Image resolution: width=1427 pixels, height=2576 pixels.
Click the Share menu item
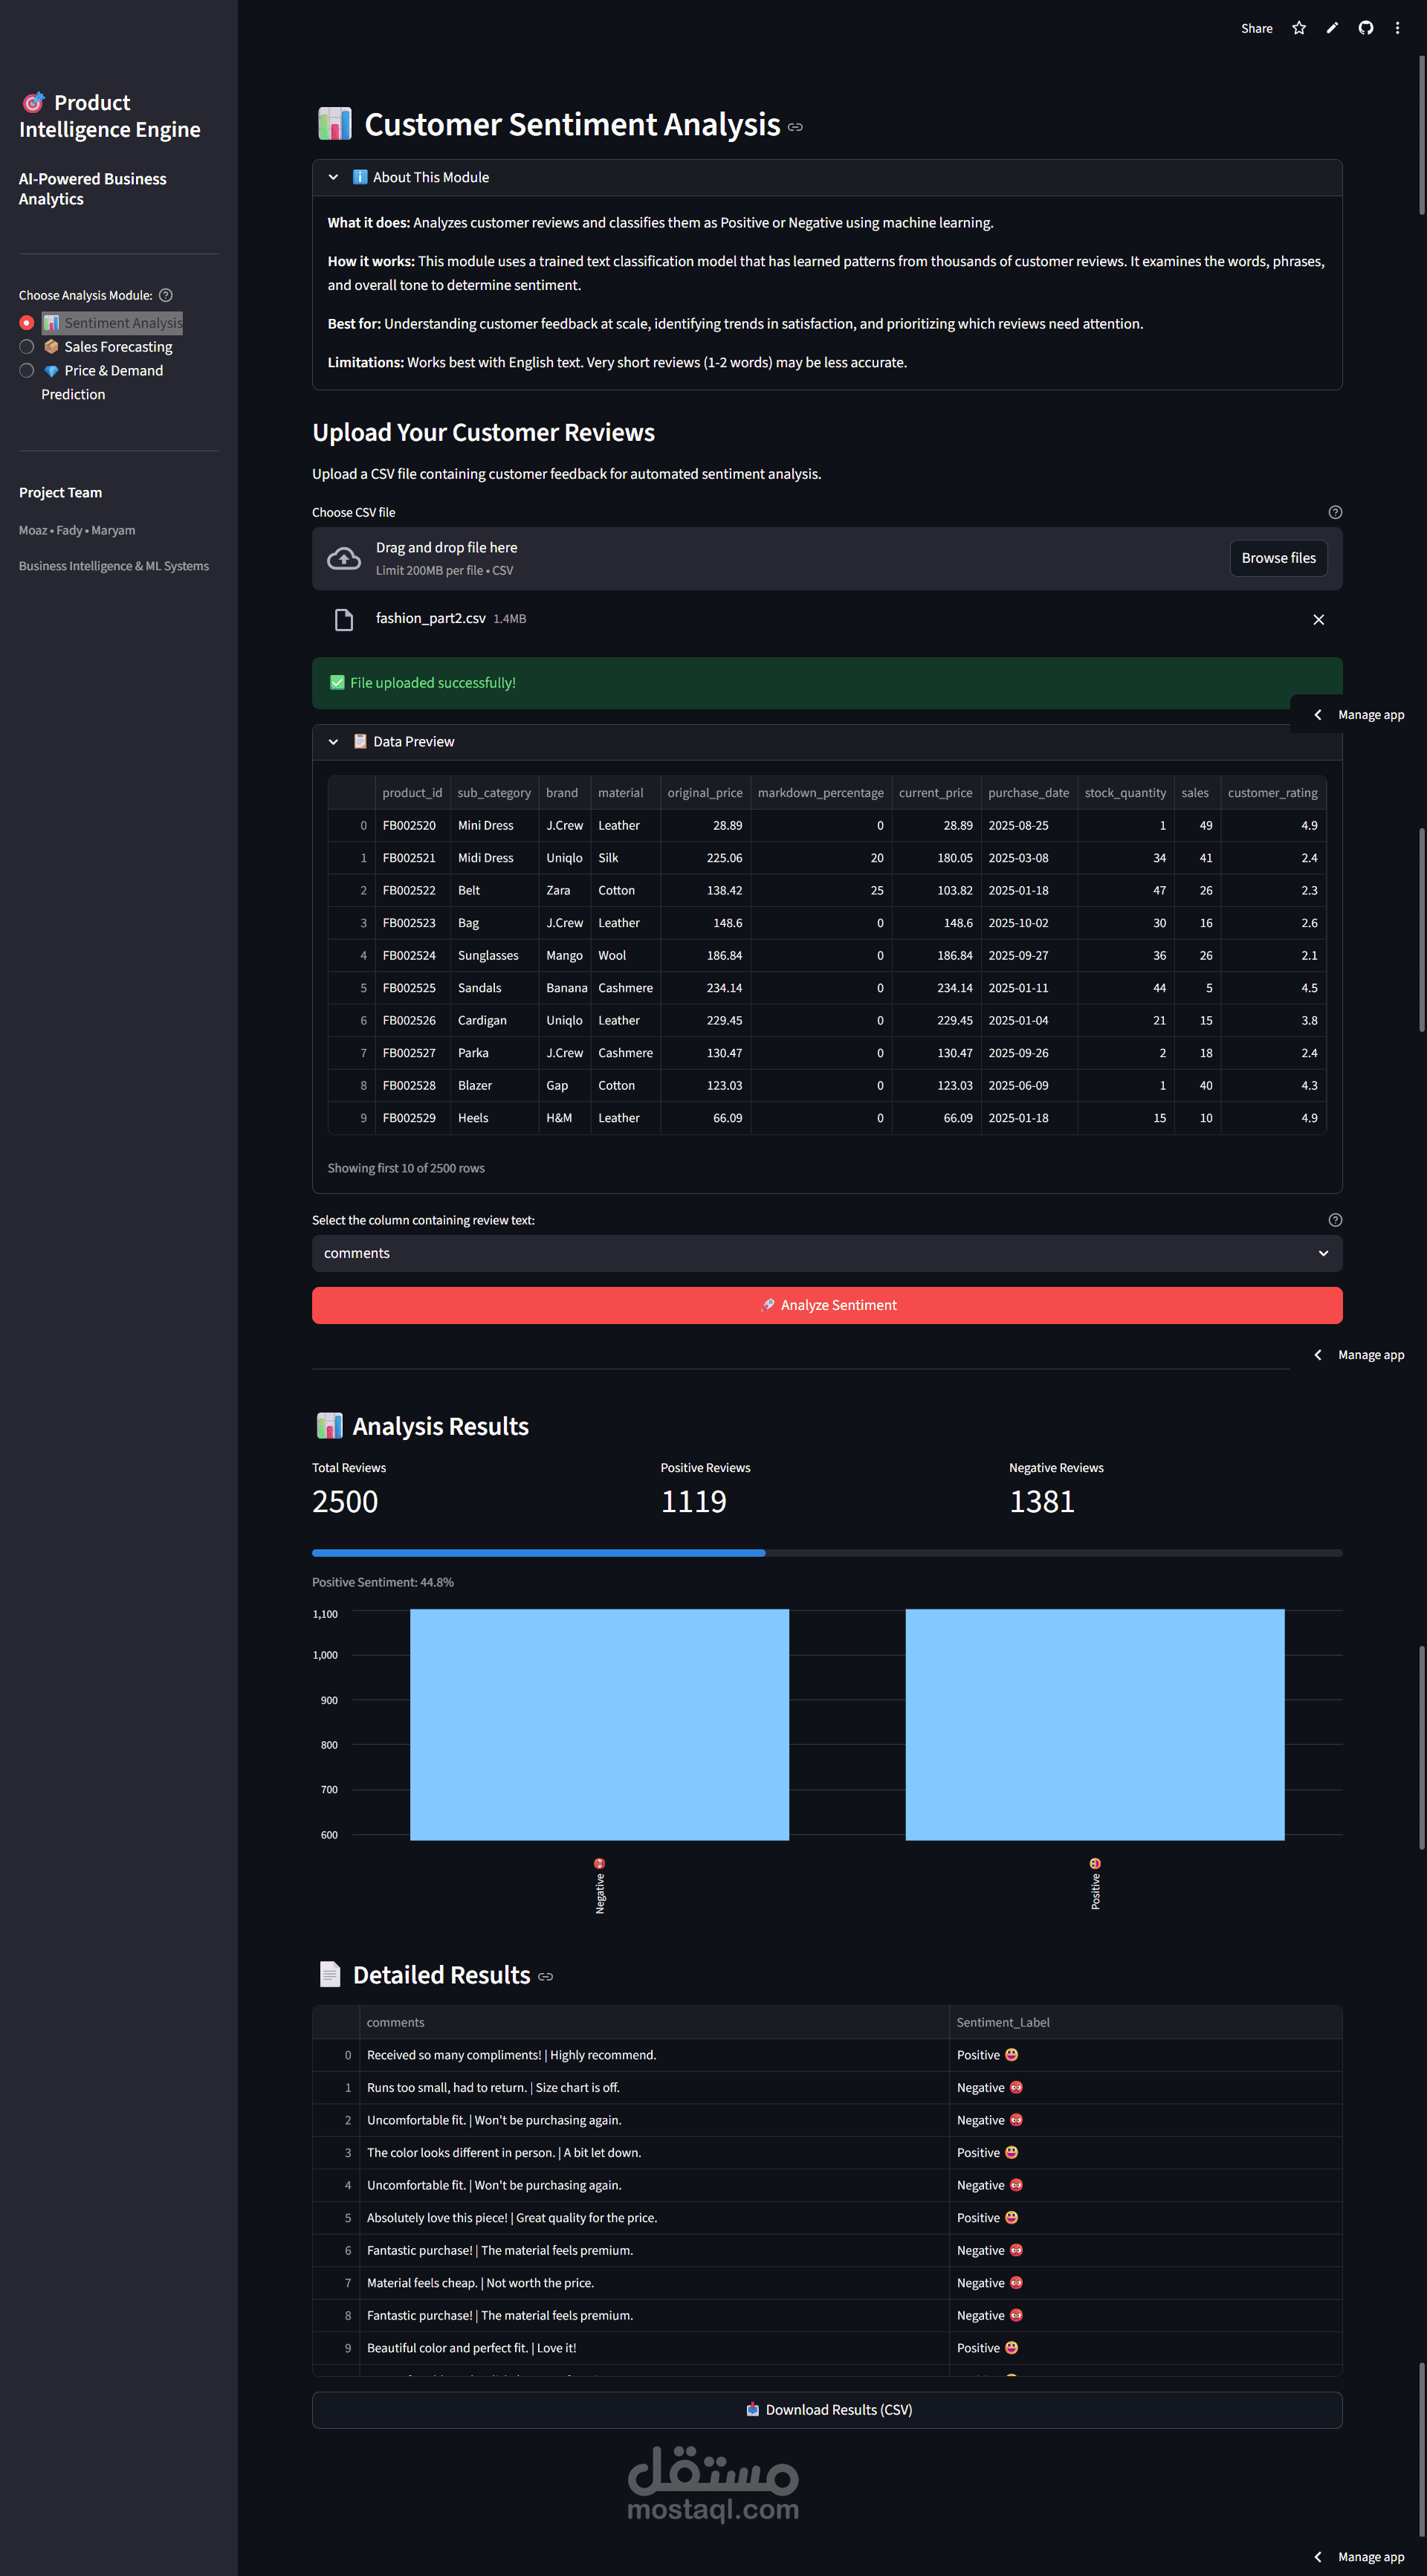click(x=1256, y=28)
